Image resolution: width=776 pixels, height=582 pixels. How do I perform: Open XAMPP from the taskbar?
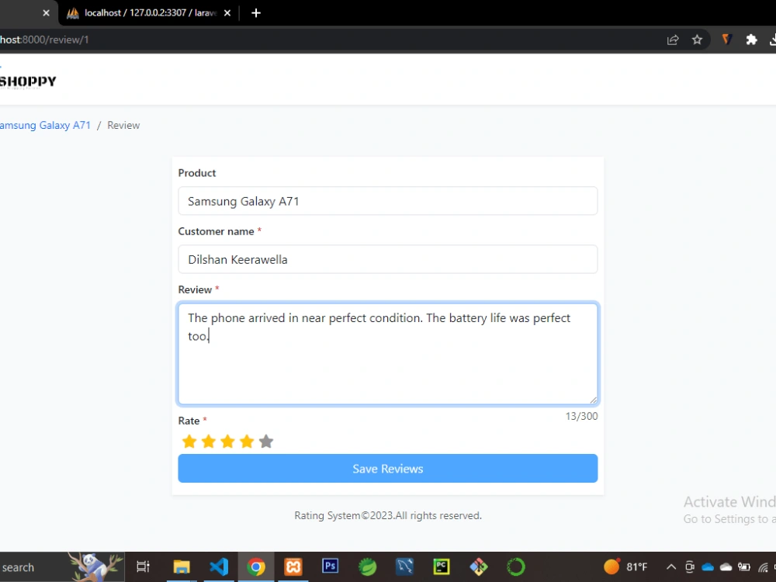pyautogui.click(x=293, y=566)
